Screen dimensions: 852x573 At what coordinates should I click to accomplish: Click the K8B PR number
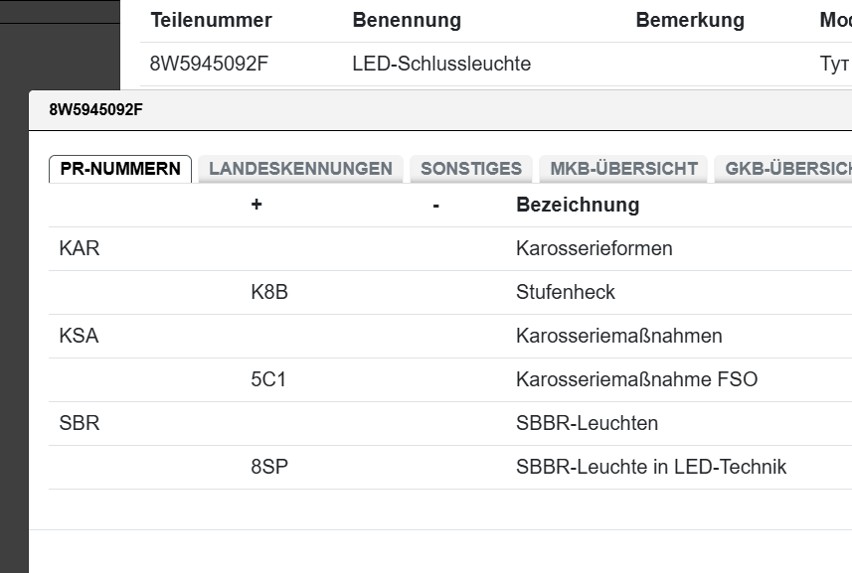pos(269,292)
